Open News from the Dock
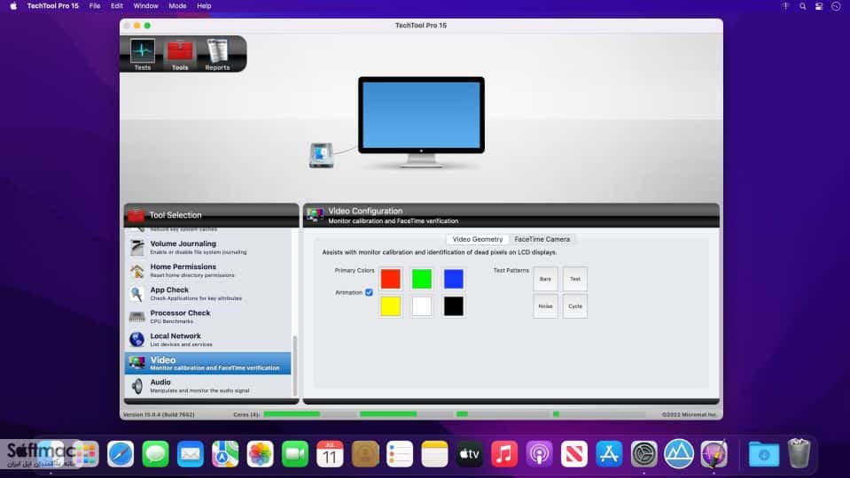Screen dimensions: 850x478 point(574,453)
